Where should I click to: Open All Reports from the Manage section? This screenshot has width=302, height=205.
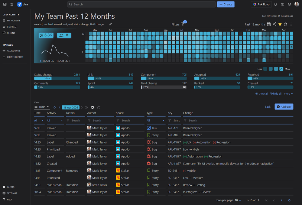click(x=14, y=50)
